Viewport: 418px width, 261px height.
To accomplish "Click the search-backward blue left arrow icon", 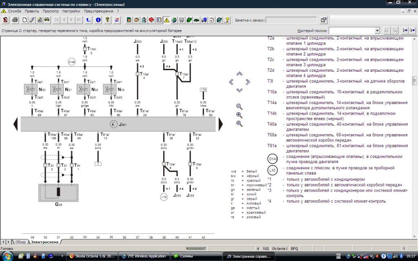I will pos(405,30).
